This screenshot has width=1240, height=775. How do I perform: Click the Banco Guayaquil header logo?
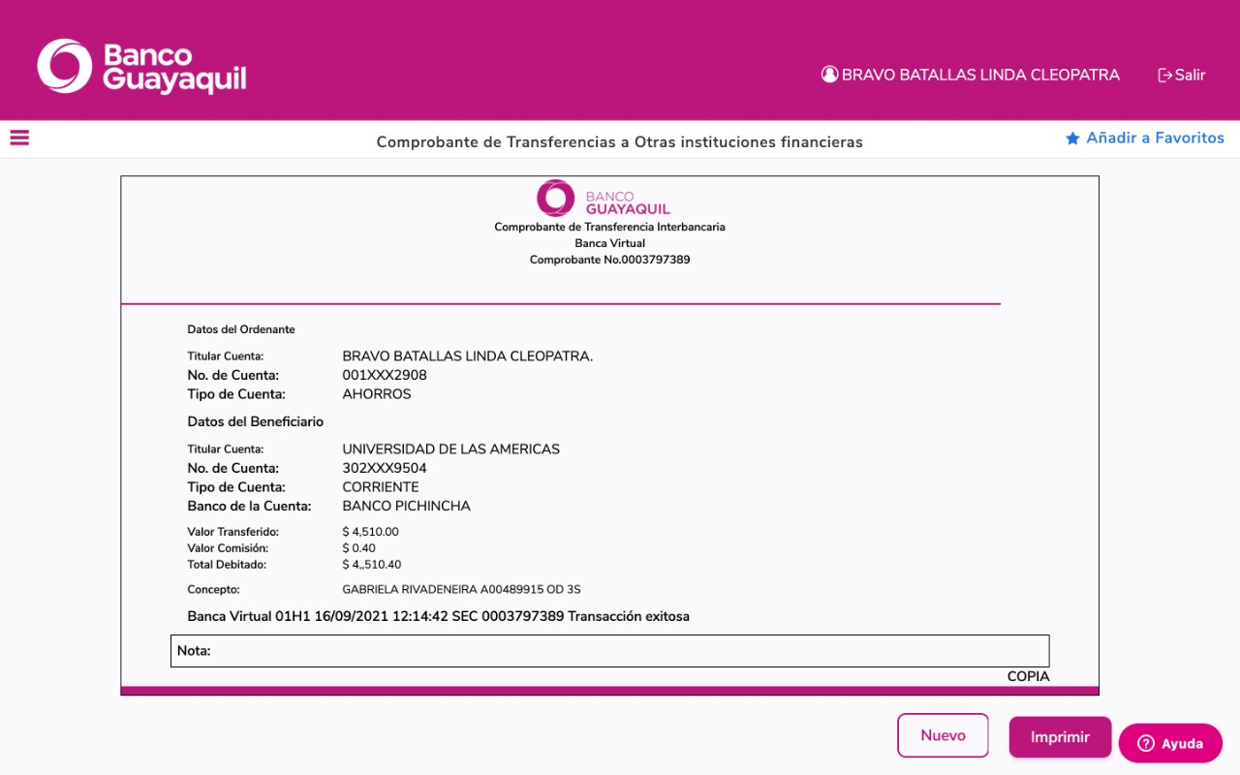point(141,67)
